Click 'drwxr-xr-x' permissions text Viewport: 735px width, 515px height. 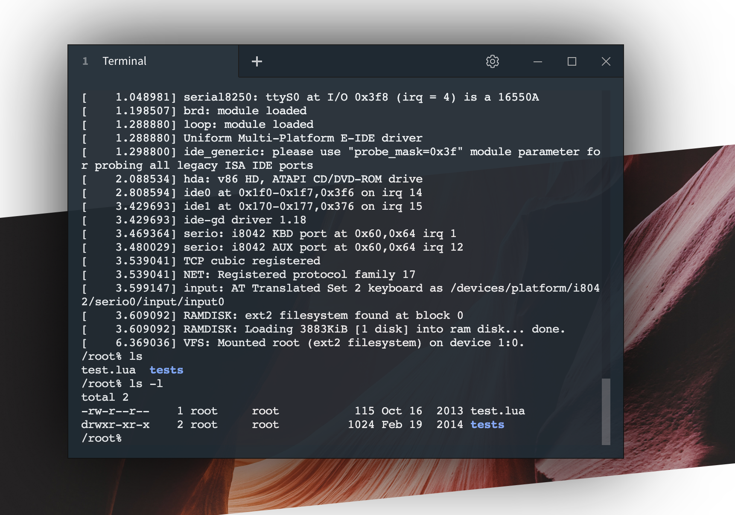[x=115, y=425]
